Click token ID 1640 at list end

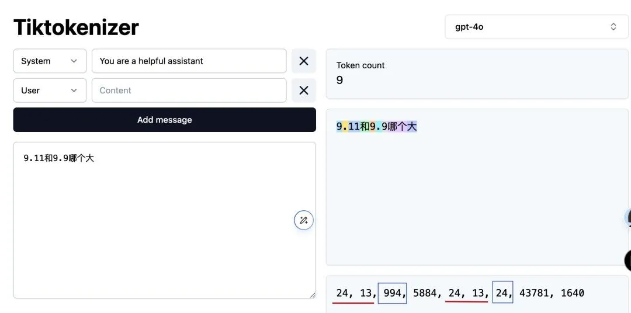point(573,293)
